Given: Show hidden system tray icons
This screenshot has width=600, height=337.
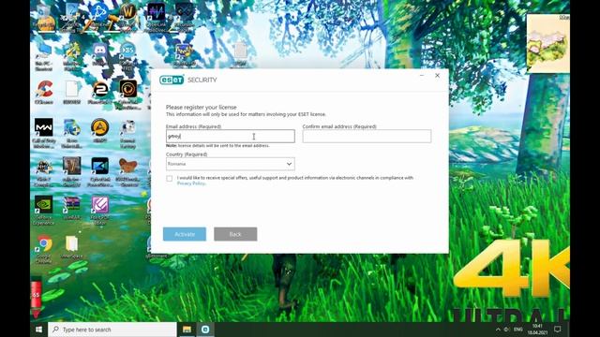Looking at the screenshot, I should pyautogui.click(x=498, y=330).
